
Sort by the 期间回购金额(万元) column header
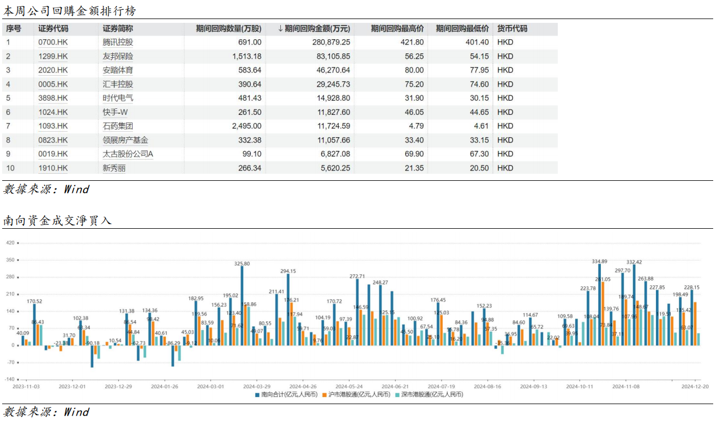(314, 29)
